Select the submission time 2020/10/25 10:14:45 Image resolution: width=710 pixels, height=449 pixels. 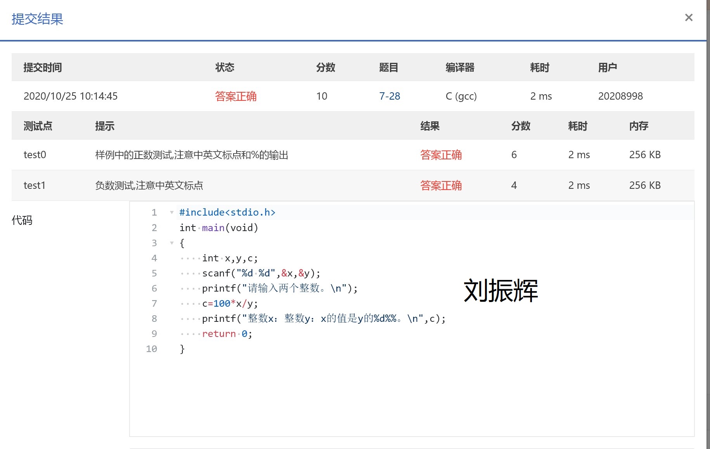(71, 96)
